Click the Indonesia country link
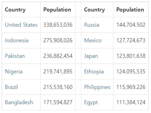This screenshot has width=151, height=113. (17, 40)
